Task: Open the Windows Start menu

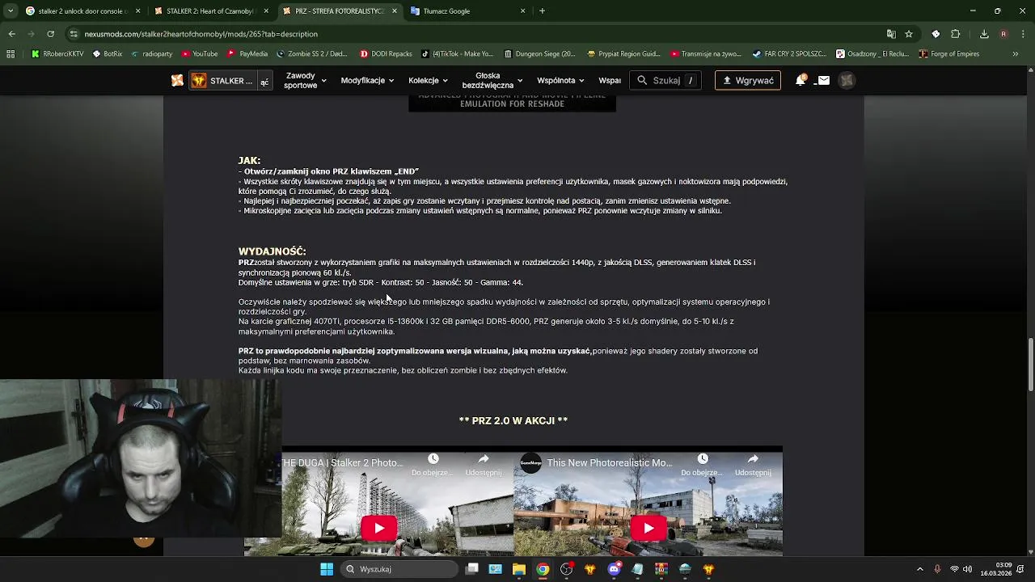Action: (x=327, y=569)
